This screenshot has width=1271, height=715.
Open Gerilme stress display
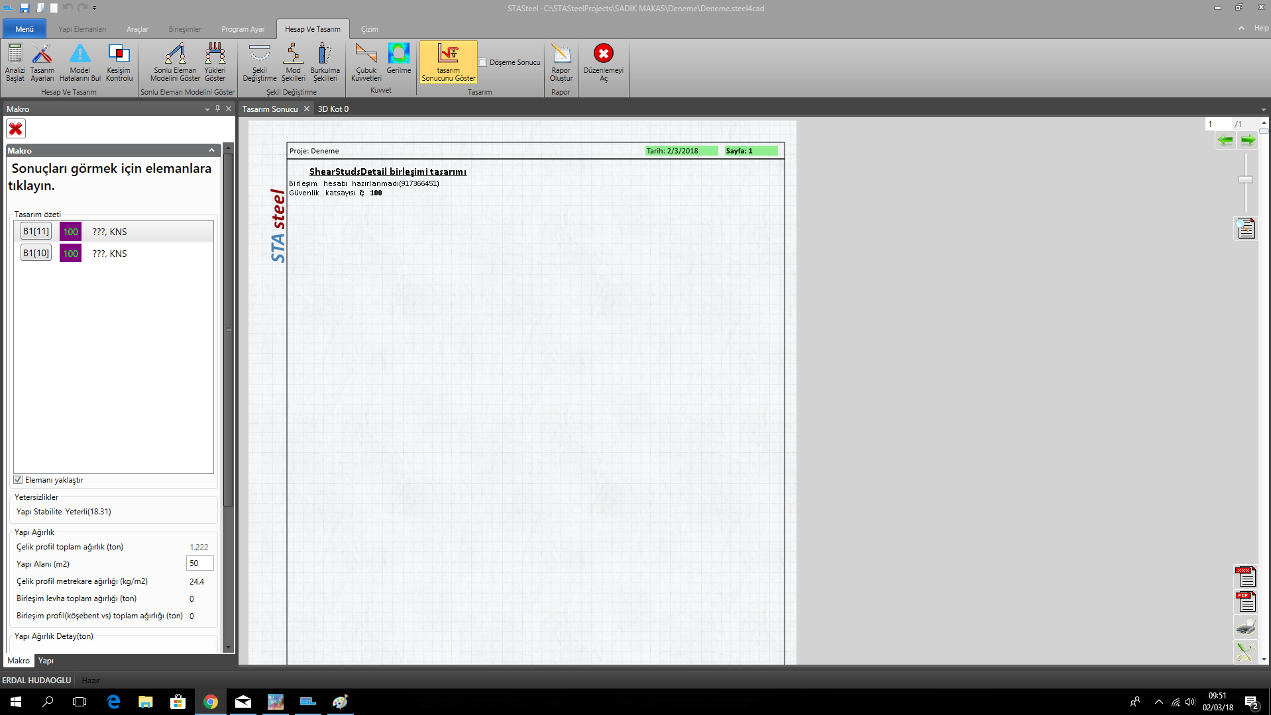tap(398, 58)
